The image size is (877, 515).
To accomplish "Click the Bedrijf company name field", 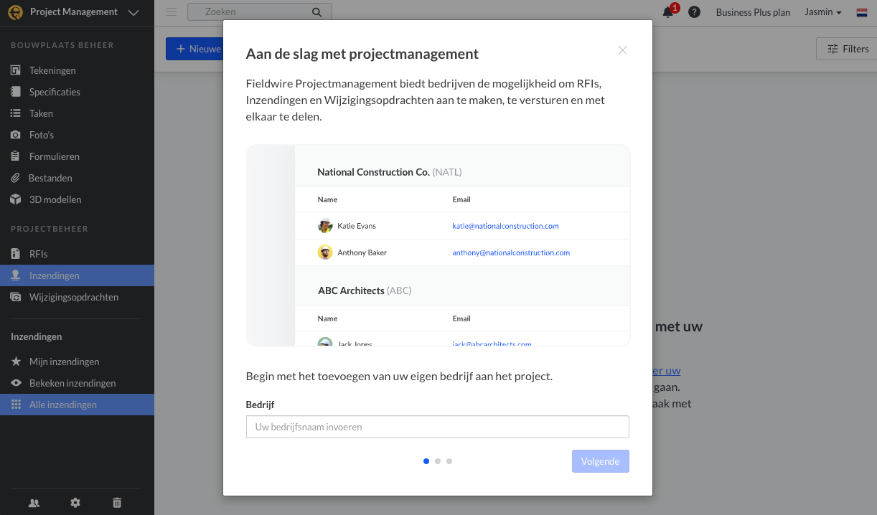I will (x=438, y=427).
